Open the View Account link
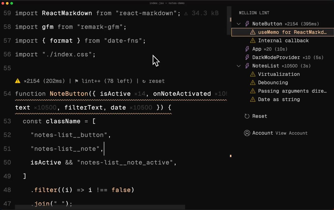The image size is (334, 210). pyautogui.click(x=291, y=133)
